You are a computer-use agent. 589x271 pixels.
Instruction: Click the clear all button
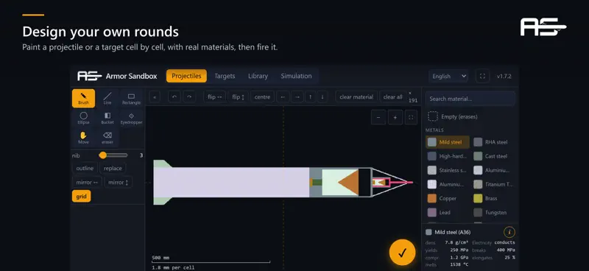393,97
